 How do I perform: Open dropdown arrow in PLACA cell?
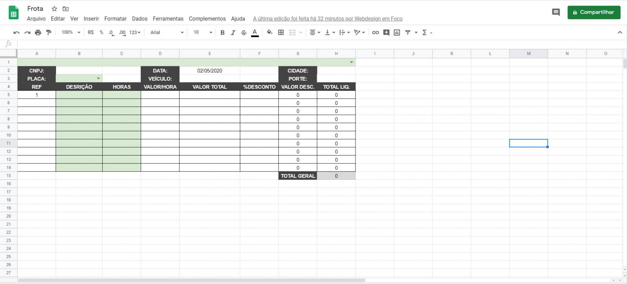pyautogui.click(x=98, y=79)
